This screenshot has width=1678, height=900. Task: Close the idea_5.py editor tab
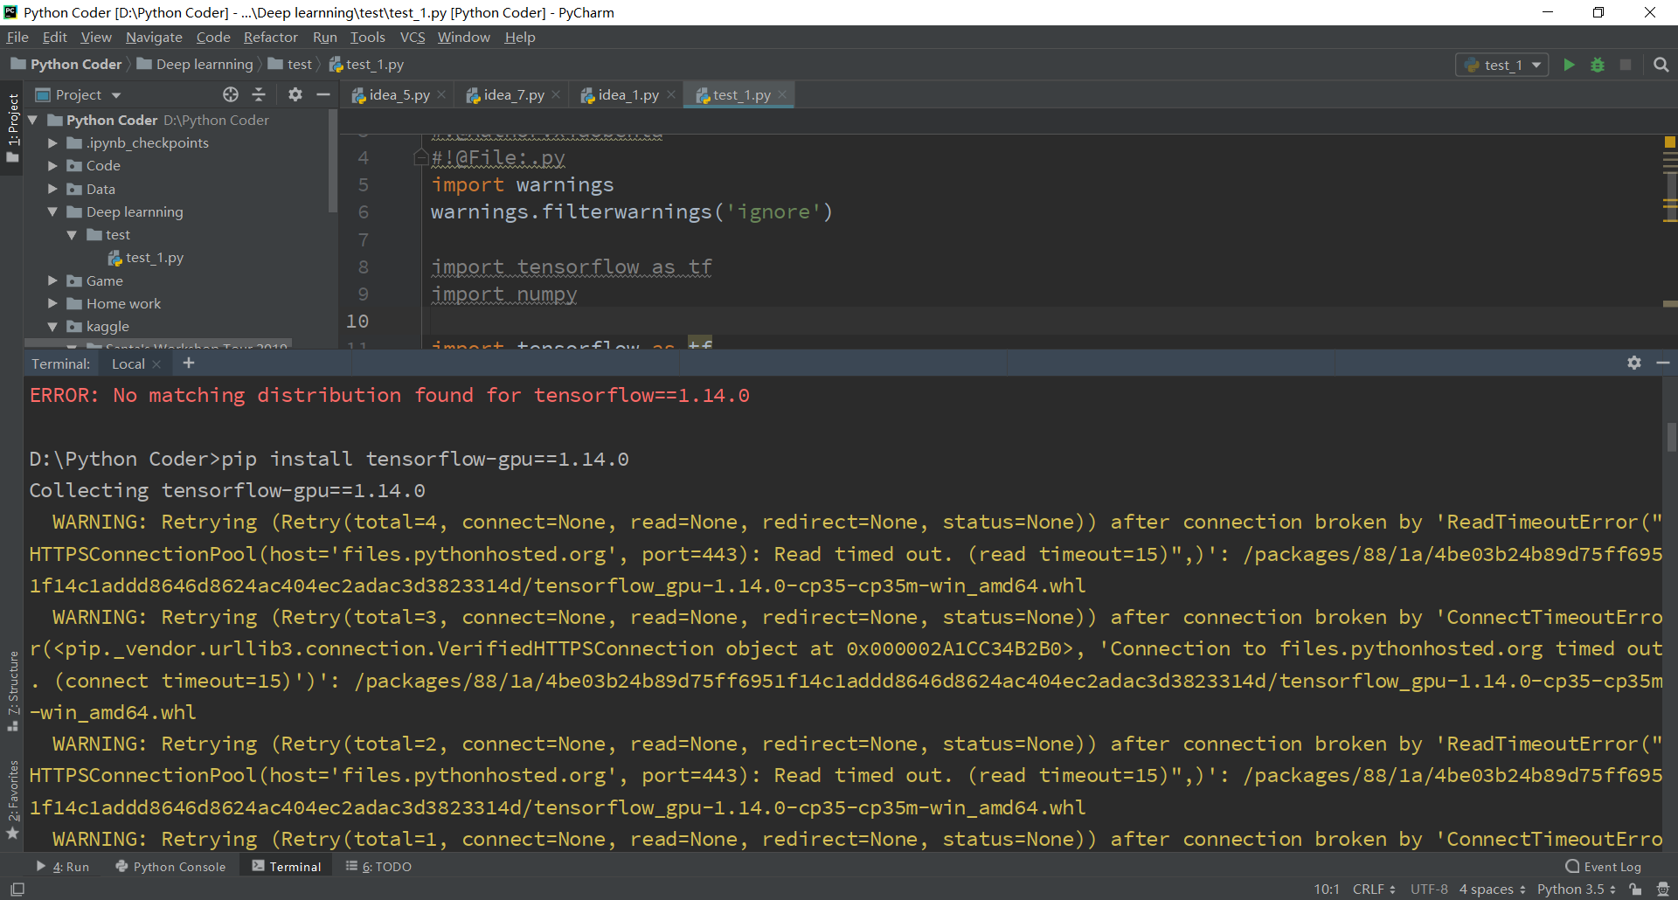click(441, 94)
